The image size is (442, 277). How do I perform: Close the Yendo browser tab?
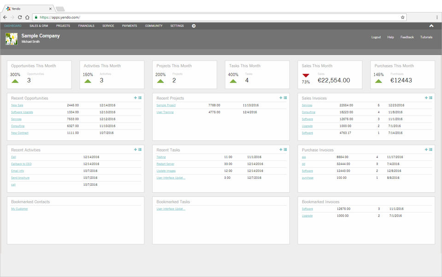[50, 9]
